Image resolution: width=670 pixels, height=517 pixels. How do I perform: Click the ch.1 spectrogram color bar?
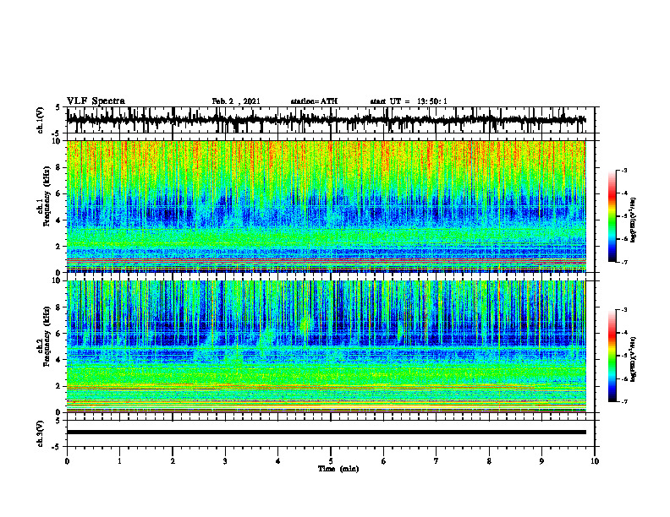[x=612, y=216]
